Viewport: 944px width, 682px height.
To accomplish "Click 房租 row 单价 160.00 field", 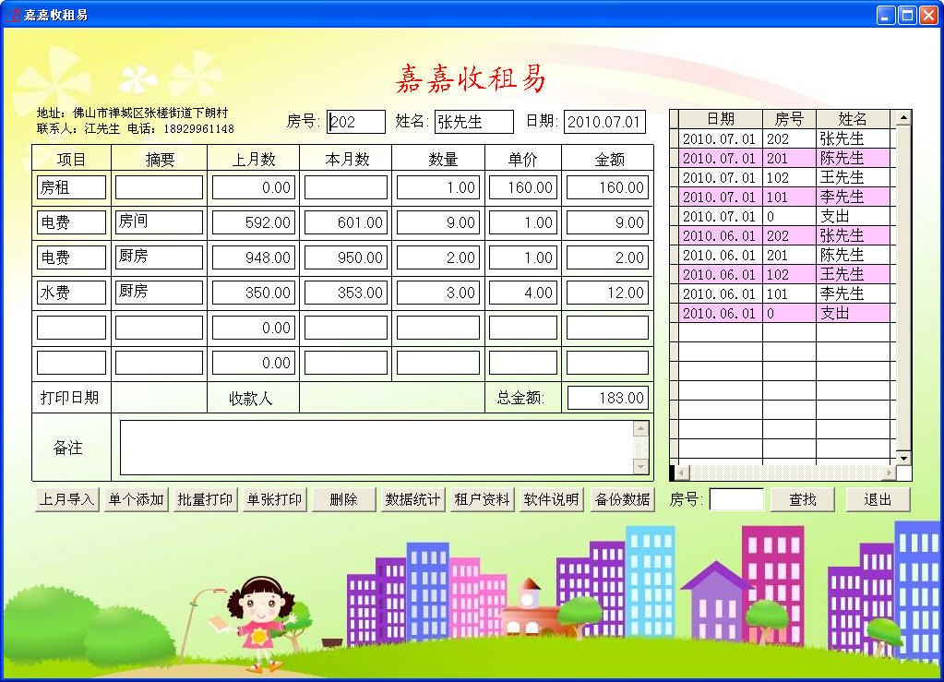I will point(523,187).
